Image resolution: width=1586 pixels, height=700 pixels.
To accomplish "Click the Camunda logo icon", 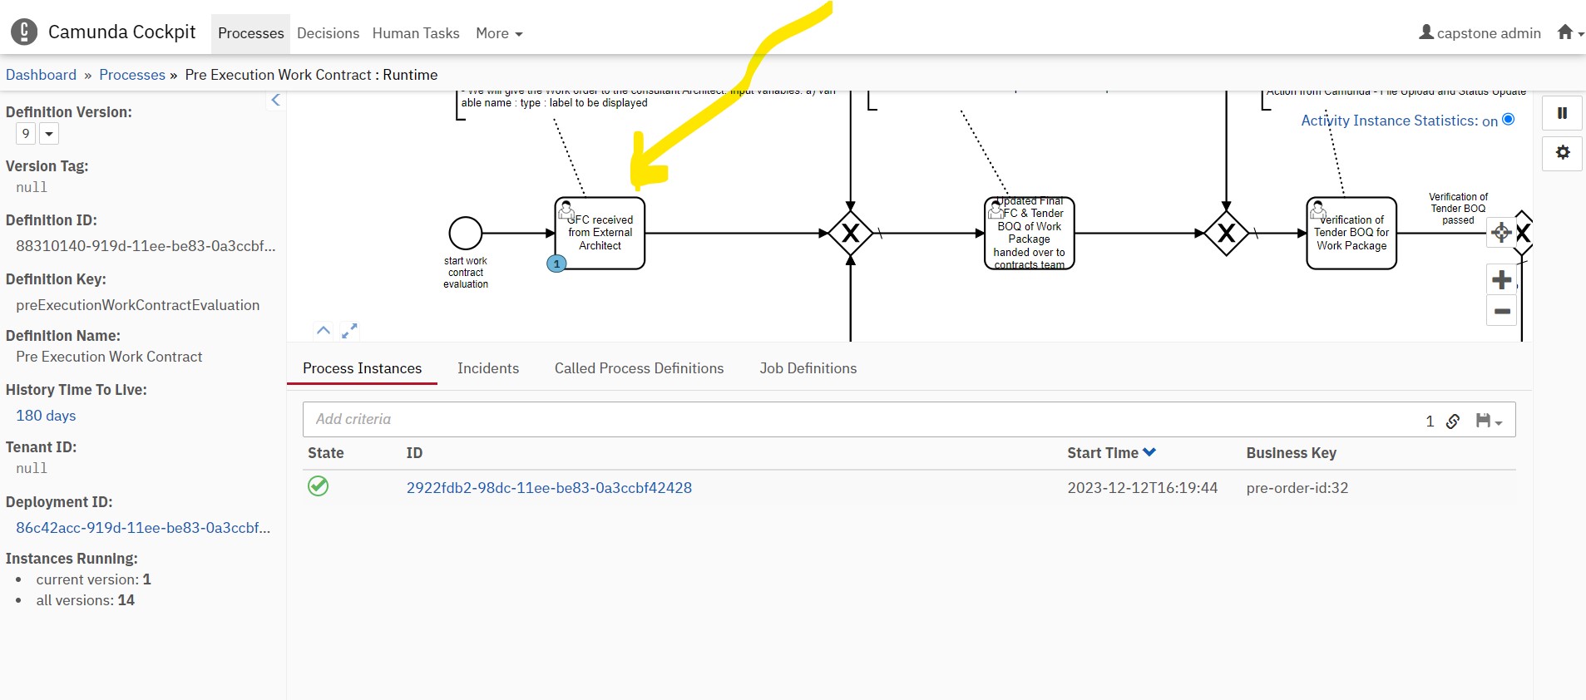I will [x=24, y=32].
